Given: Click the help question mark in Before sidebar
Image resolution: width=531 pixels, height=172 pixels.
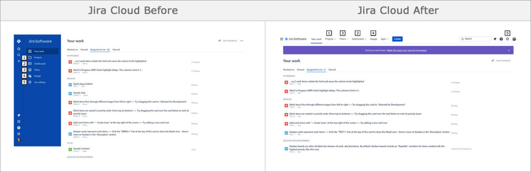Looking at the screenshot, I should (19, 127).
